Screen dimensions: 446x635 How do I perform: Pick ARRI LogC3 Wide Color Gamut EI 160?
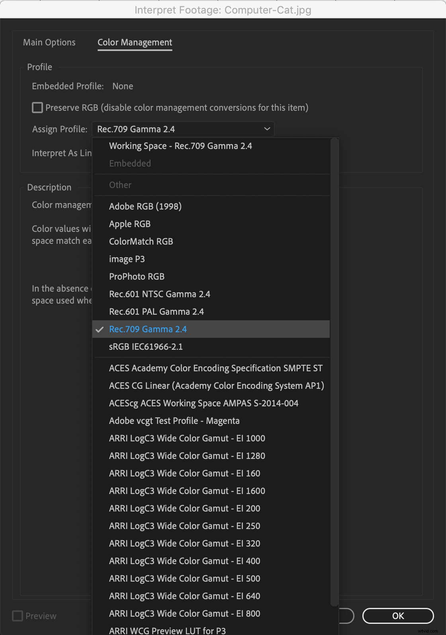tap(211, 473)
